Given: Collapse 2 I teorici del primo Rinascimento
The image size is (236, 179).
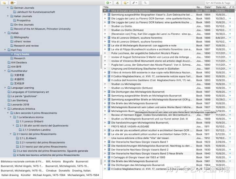Looking at the screenshot, I should pos(10,134).
